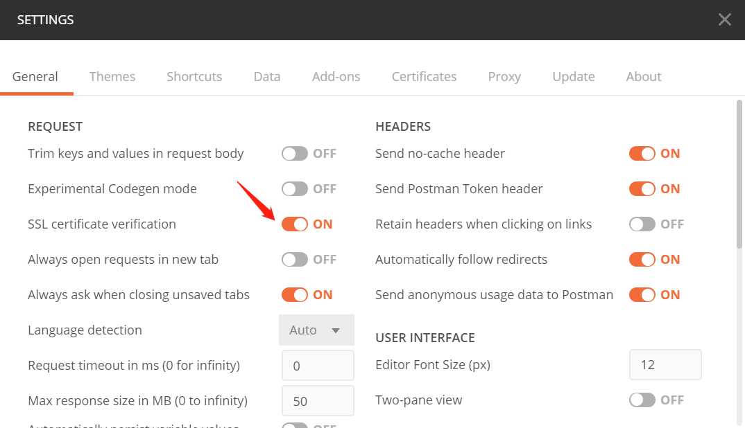Enable Two-pane view toggle
Image resolution: width=745 pixels, height=428 pixels.
[642, 400]
